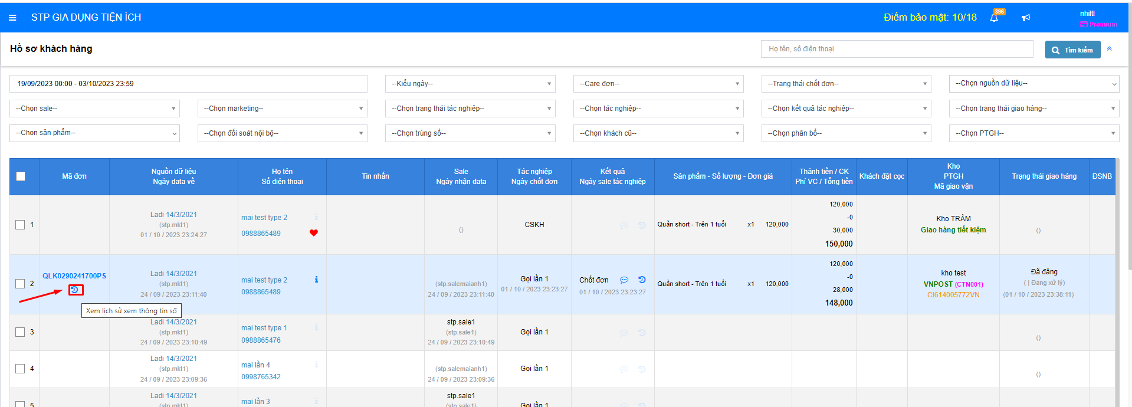Click history icon next to Chốt đơn result
Image resolution: width=1132 pixels, height=407 pixels.
642,280
